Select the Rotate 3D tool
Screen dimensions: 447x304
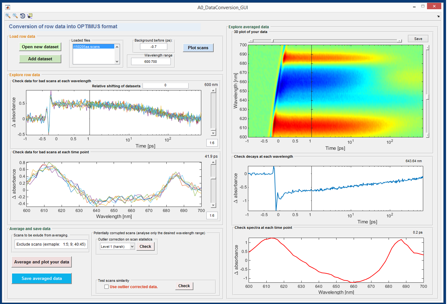(x=23, y=16)
